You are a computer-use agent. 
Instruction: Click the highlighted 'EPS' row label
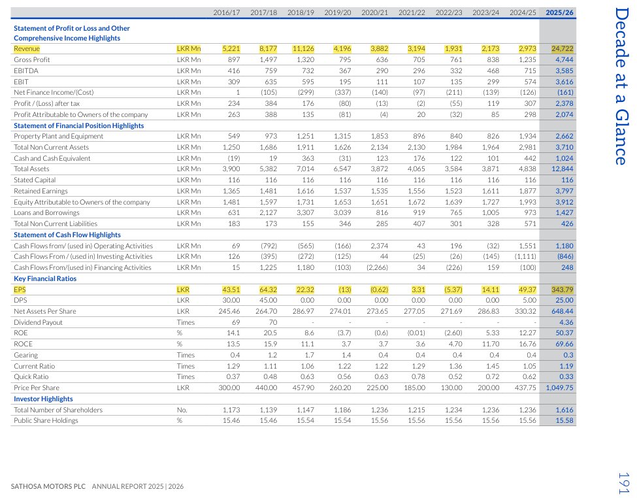(x=20, y=290)
